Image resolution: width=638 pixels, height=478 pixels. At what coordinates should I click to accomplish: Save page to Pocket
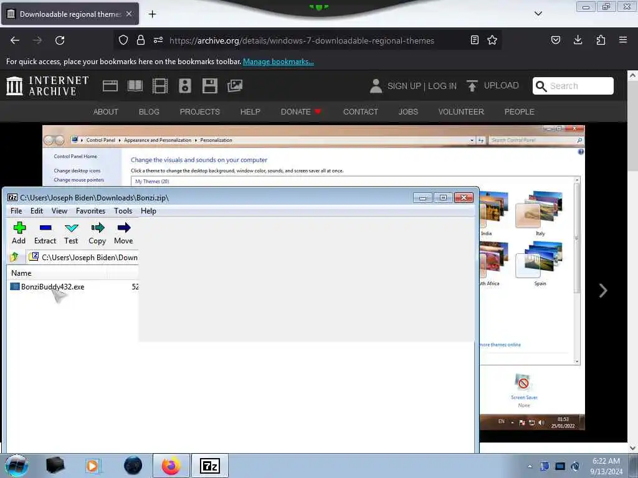[555, 40]
